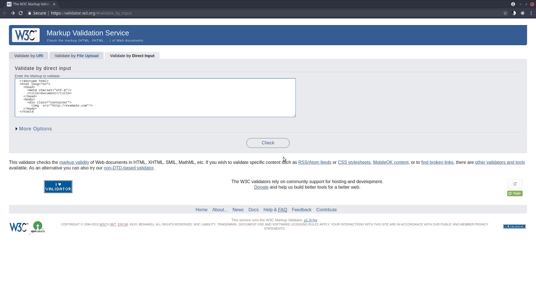Image resolution: width=536 pixels, height=301 pixels.
Task: Close the W3C Markup Validator browser tab
Action: [54, 4]
